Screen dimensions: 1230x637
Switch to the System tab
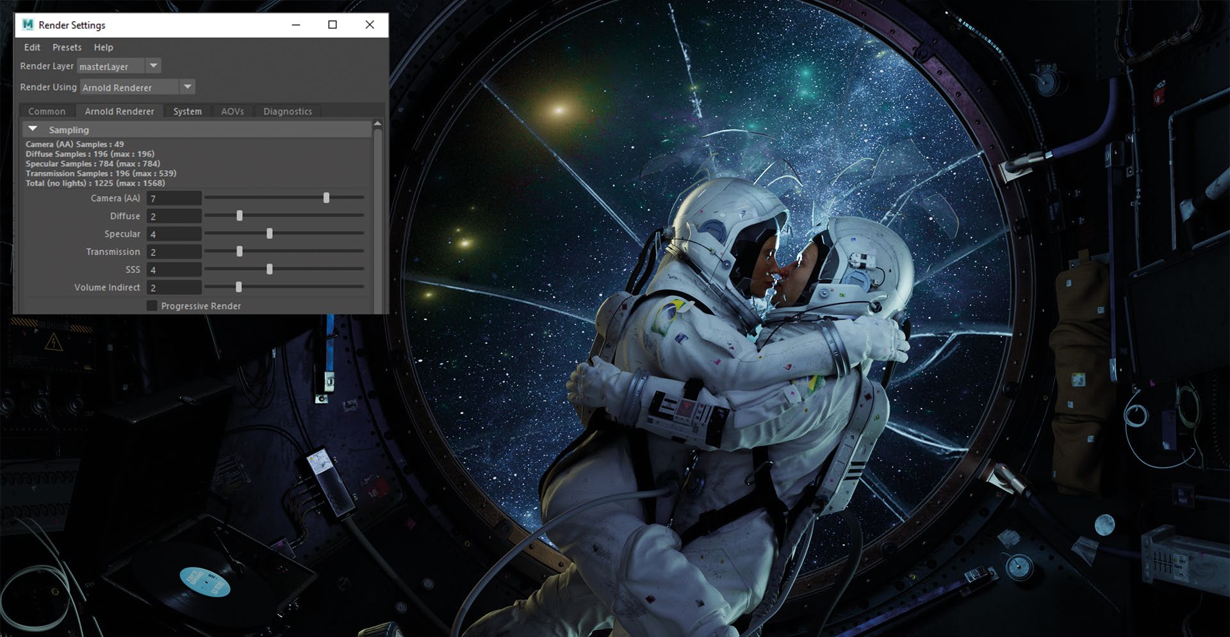pyautogui.click(x=187, y=111)
